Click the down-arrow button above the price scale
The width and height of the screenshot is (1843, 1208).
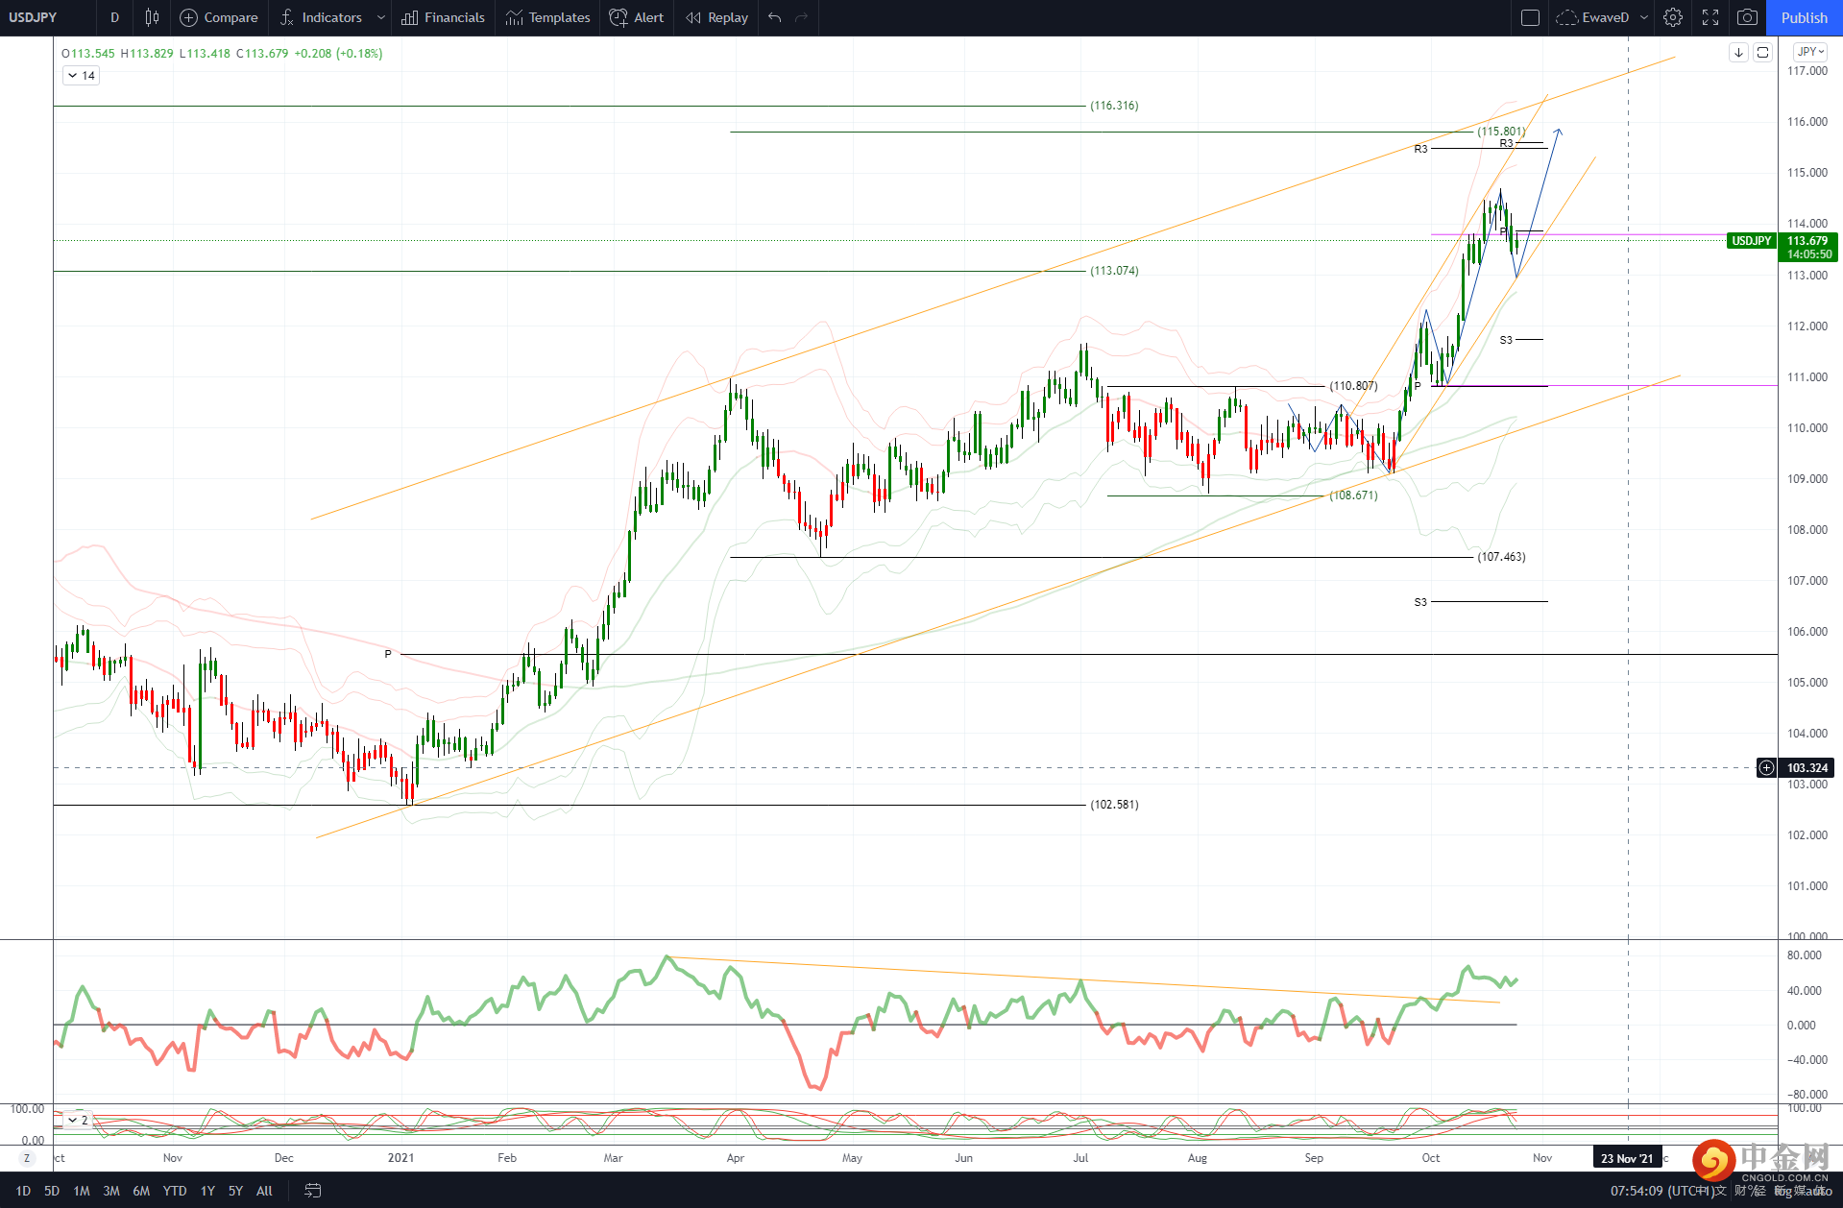coord(1738,52)
